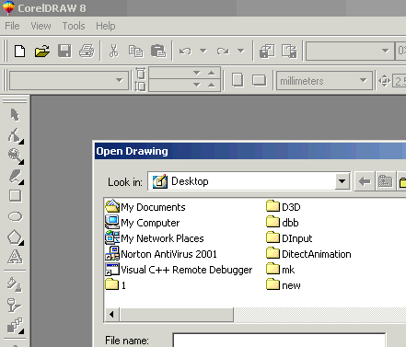Select My Computer in file list
Screen dimensions: 406x347
pos(142,223)
